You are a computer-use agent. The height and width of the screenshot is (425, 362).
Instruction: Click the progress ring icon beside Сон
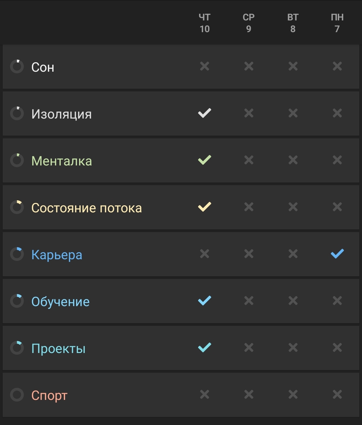(17, 67)
